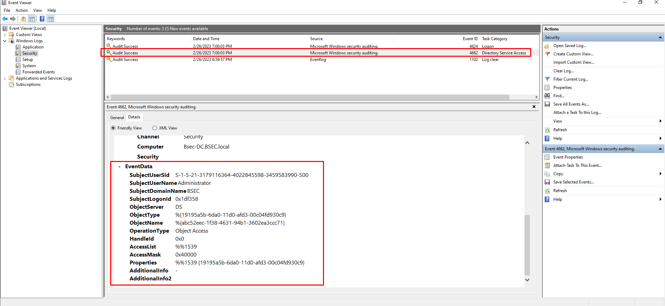Click the Create Custom View funnel icon

click(x=547, y=54)
